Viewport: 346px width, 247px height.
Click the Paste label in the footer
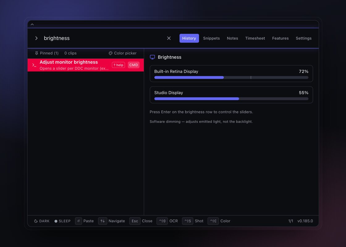pos(88,221)
